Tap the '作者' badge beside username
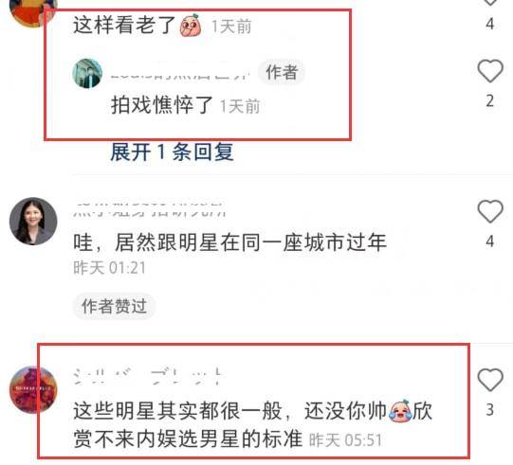Viewport: 513px width, 465px height. pos(282,72)
